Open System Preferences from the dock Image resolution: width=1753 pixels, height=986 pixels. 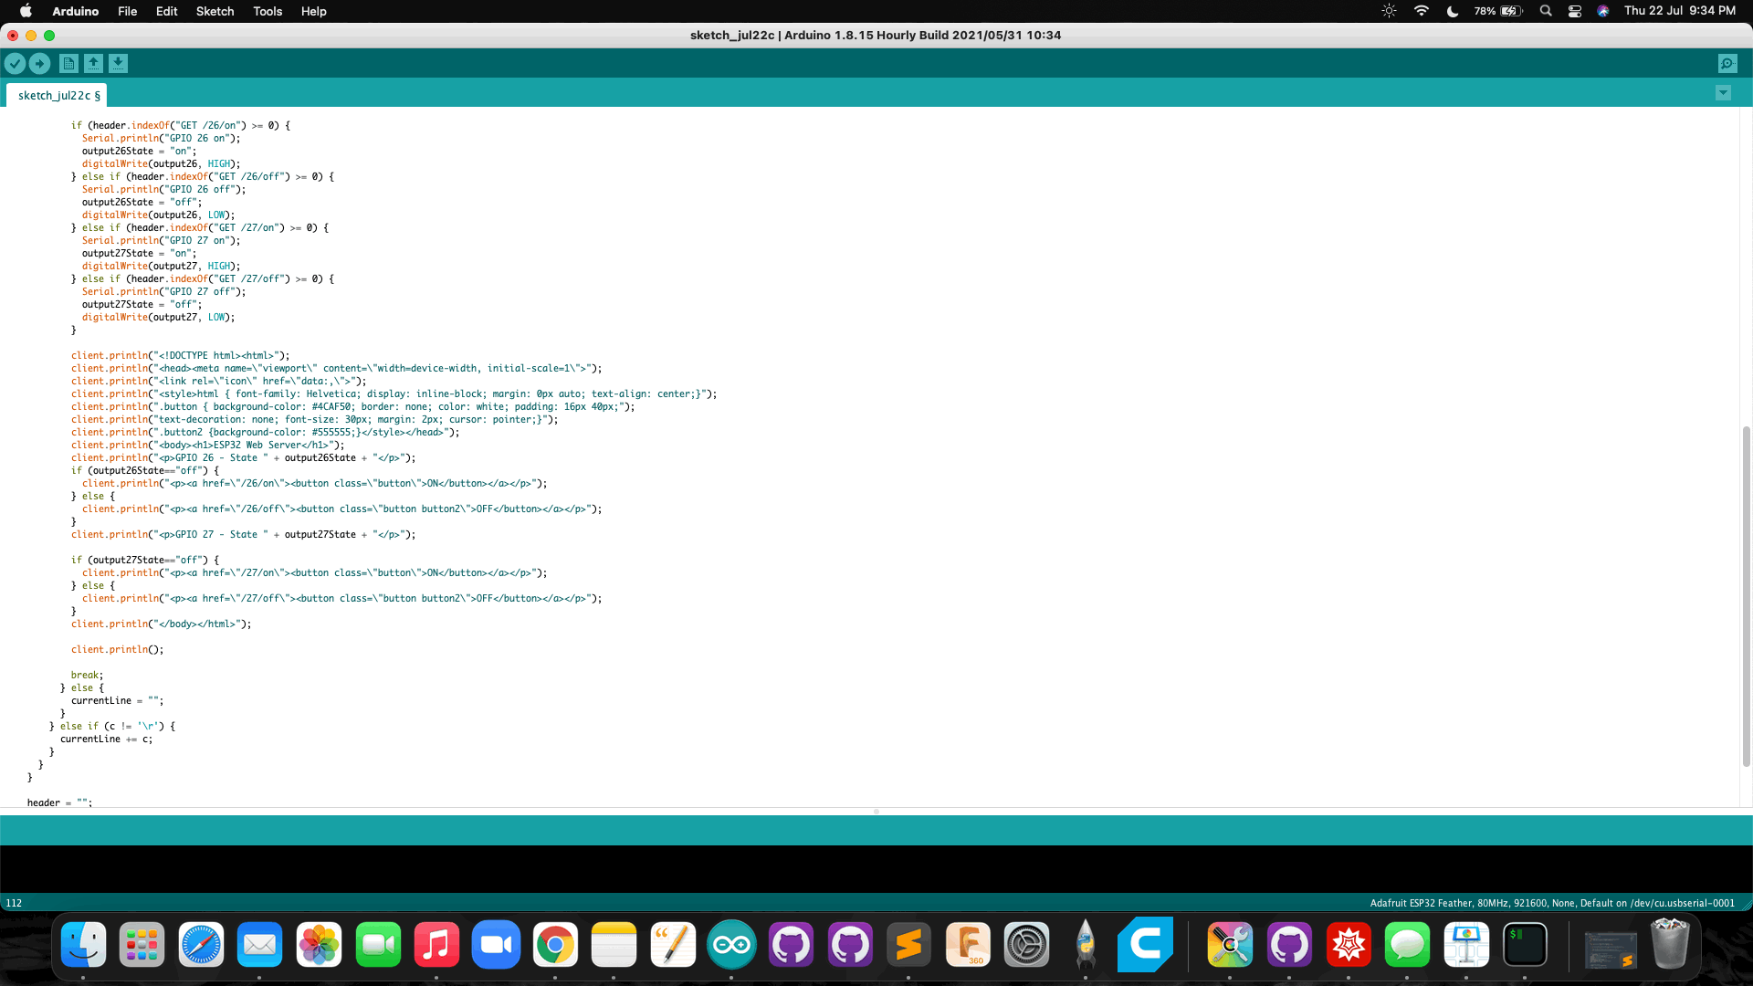click(1026, 944)
